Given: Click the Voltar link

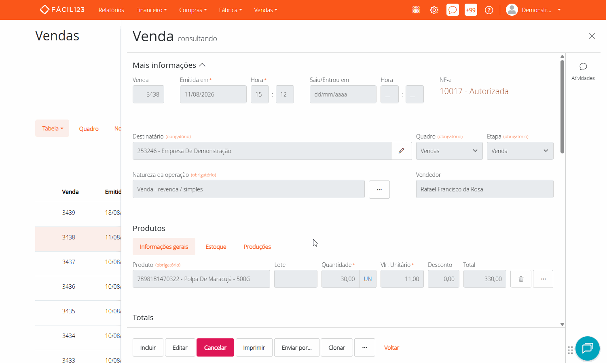Looking at the screenshot, I should (391, 348).
